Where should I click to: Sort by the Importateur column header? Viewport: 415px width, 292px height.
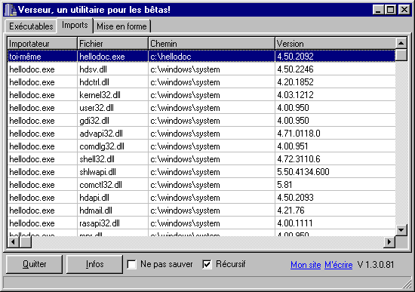(42, 44)
